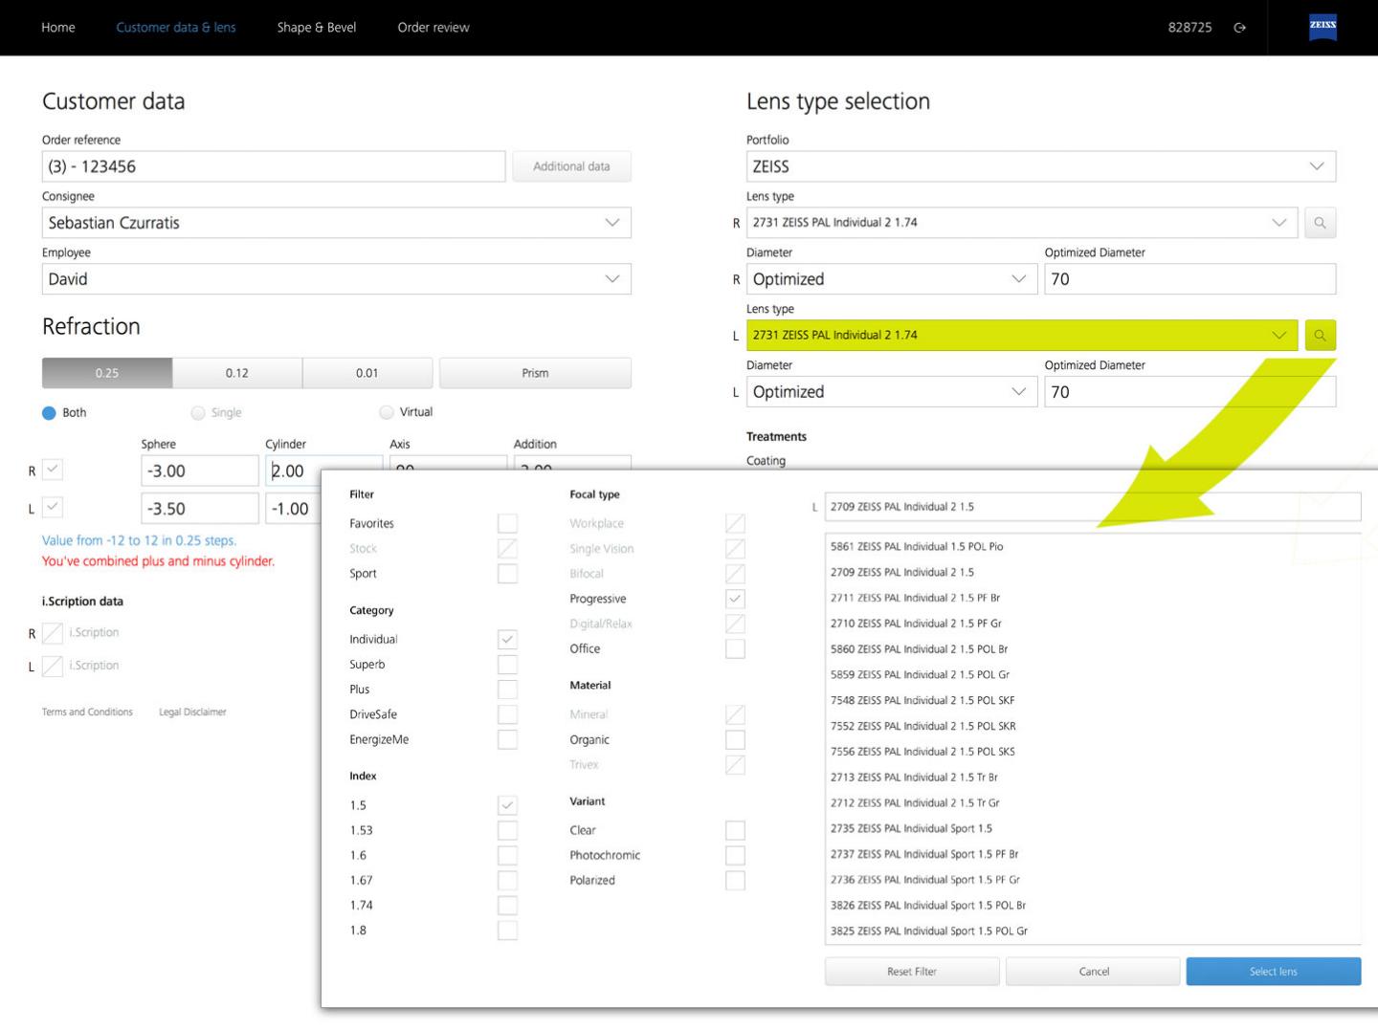Image resolution: width=1378 pixels, height=1030 pixels.
Task: Select the Virtual radio button
Action: point(387,412)
